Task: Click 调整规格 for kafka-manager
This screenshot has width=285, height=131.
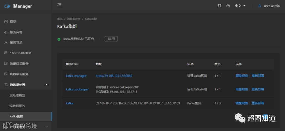Action: pos(241,76)
